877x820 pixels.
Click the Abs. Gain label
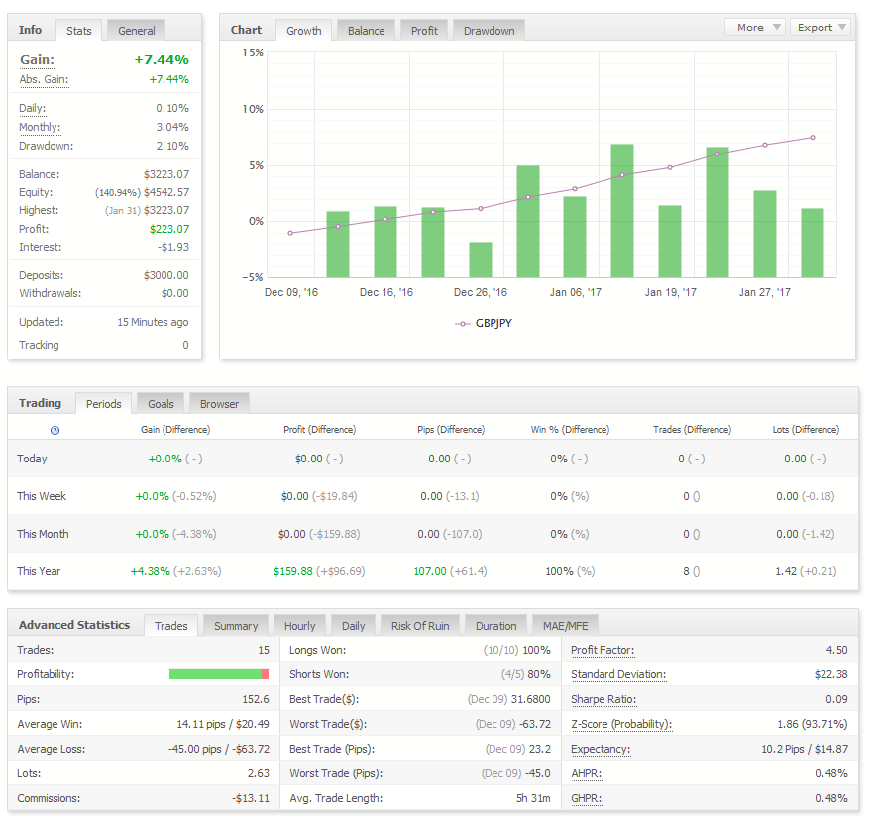pyautogui.click(x=44, y=79)
